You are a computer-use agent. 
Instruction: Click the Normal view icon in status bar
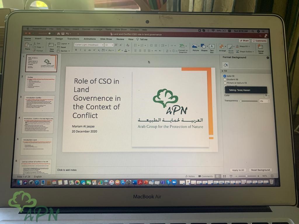(218, 176)
